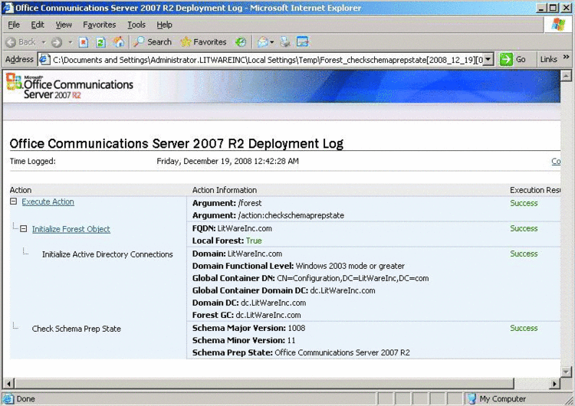Click the Search toolbar button
Screen dimensions: 575x406
pyautogui.click(x=153, y=42)
